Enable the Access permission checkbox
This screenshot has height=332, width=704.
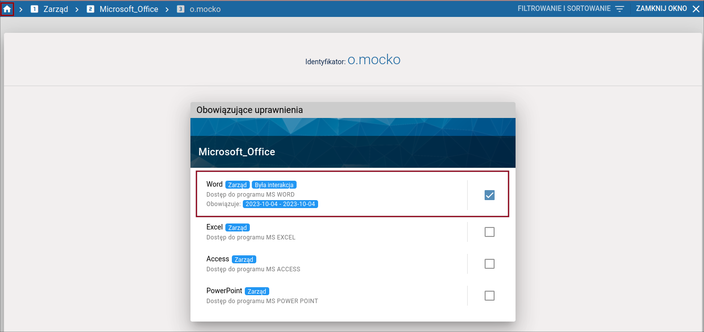pyautogui.click(x=490, y=264)
